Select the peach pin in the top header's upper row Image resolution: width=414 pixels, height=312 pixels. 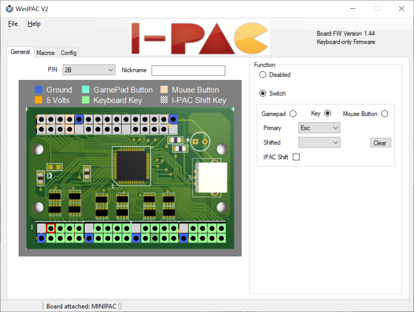(x=70, y=120)
